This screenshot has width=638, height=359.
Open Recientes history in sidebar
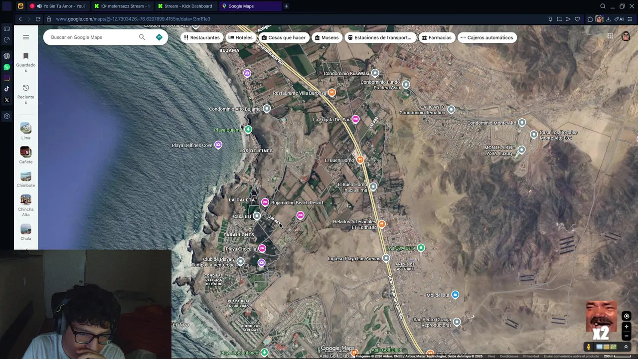(26, 94)
